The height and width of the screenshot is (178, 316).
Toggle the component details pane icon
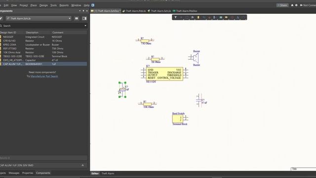84,18
